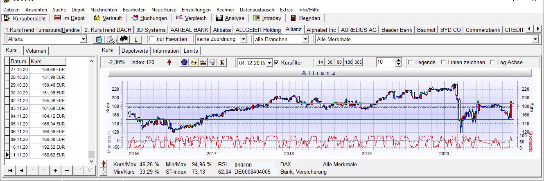
Task: Click the price table vertical scrollbar down arrow
Action: click(x=91, y=161)
